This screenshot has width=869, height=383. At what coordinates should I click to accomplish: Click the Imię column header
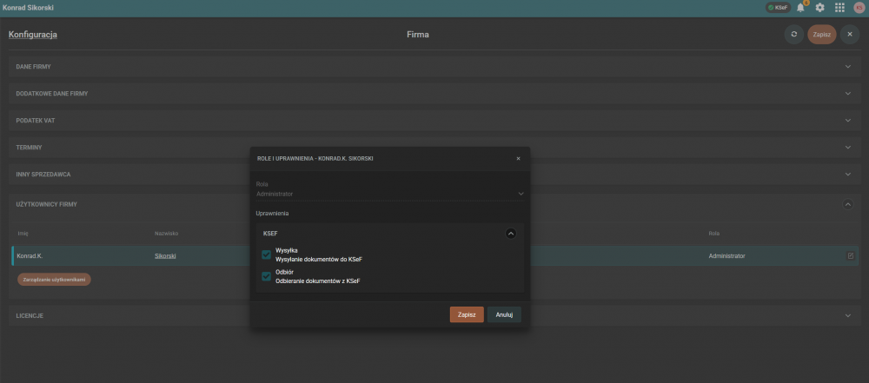pos(23,234)
